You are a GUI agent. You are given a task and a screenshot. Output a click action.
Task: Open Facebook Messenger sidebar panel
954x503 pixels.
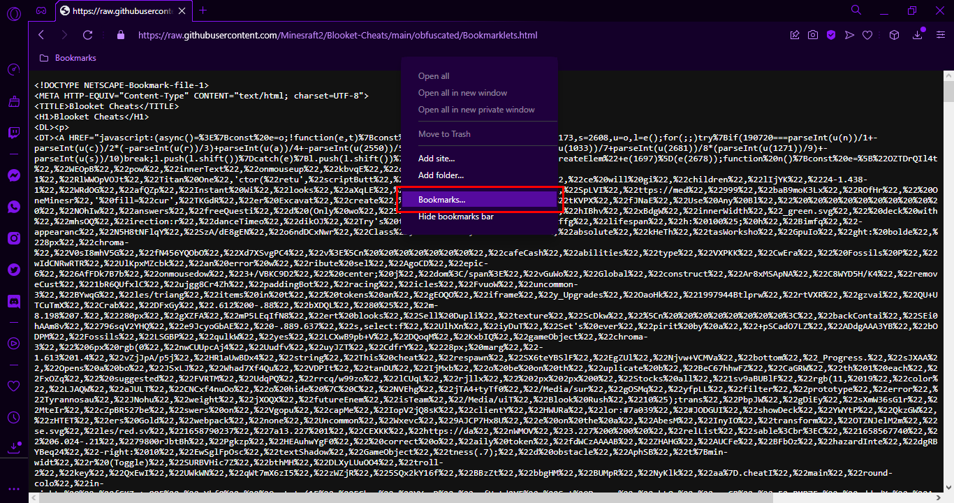point(13,175)
